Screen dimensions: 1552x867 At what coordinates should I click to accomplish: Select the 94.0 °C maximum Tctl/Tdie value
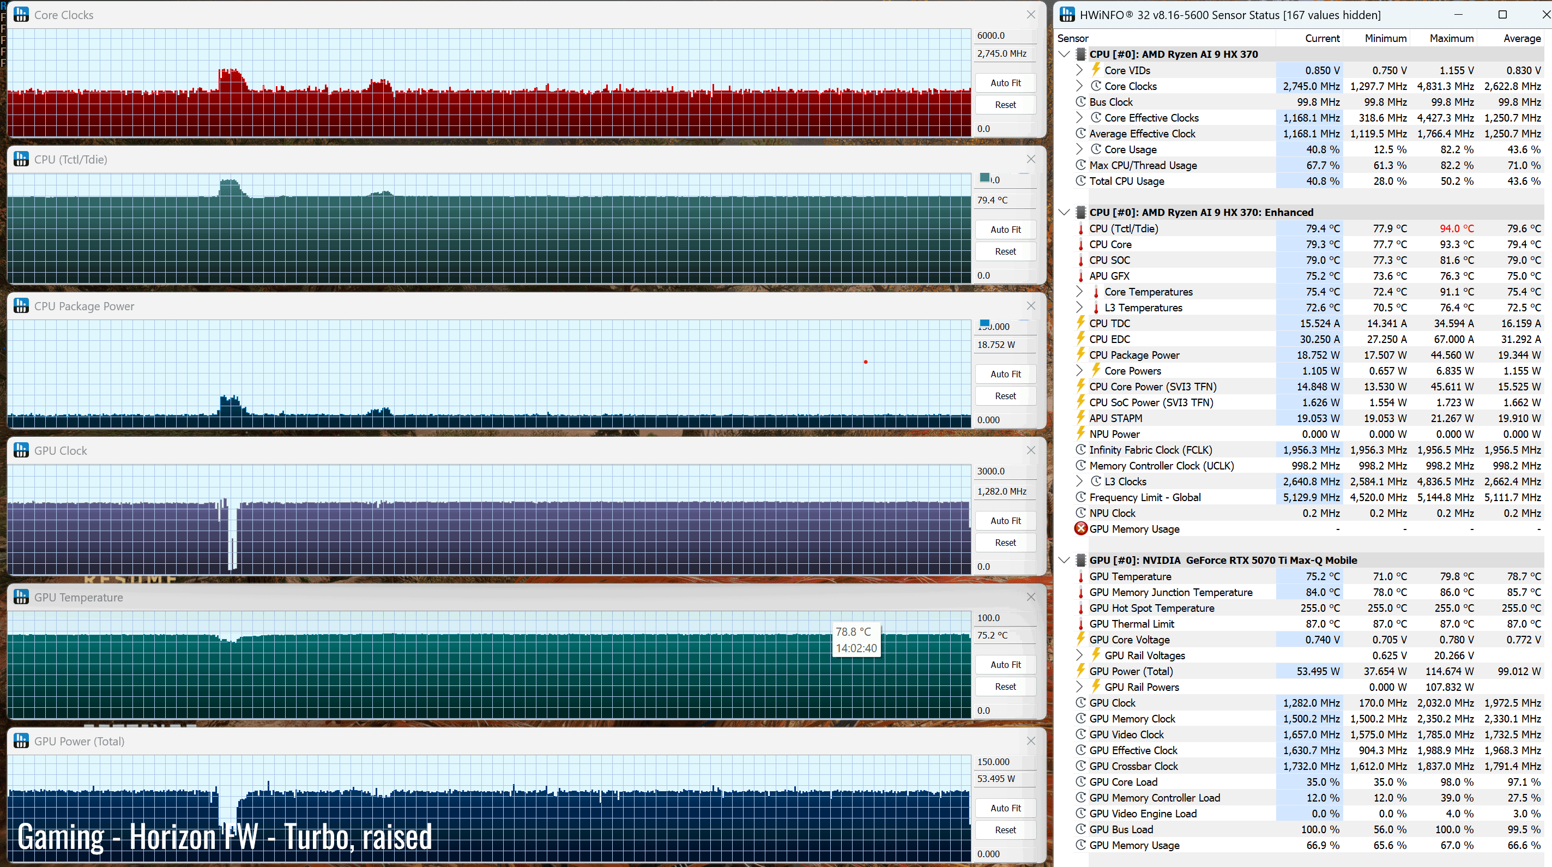pos(1456,228)
